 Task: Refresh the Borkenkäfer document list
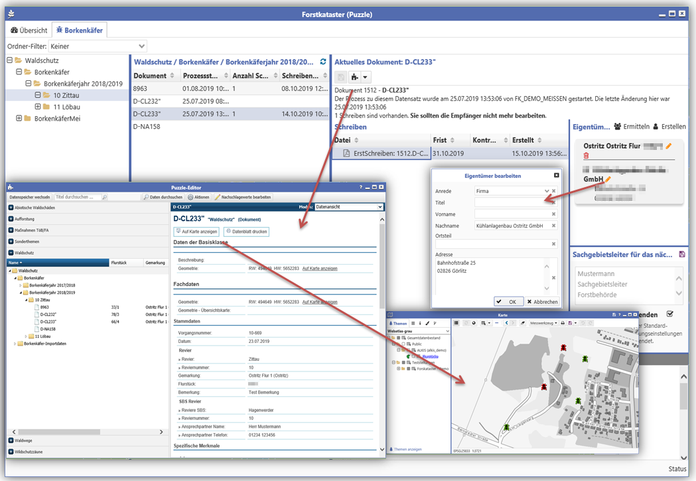323,62
